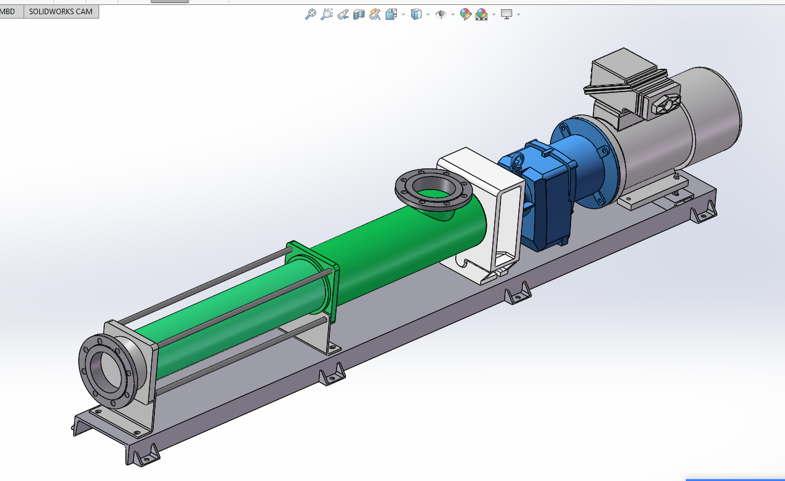The height and width of the screenshot is (481, 785).
Task: Expand the Hide/Show Items dropdown arrow
Action: click(x=453, y=14)
